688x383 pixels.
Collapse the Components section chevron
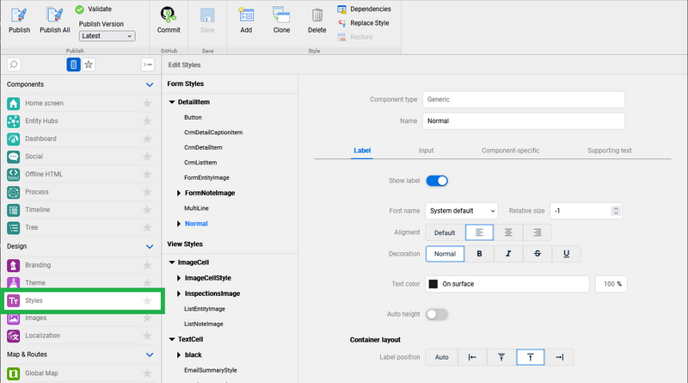150,84
